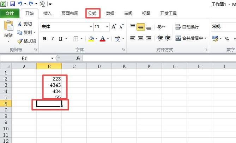Open the fill color dropdown arrow
236x143 pixels.
[96, 39]
